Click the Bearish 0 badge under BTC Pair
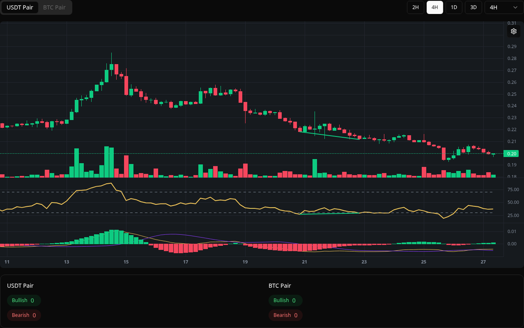Image resolution: width=524 pixels, height=328 pixels. click(x=286, y=315)
